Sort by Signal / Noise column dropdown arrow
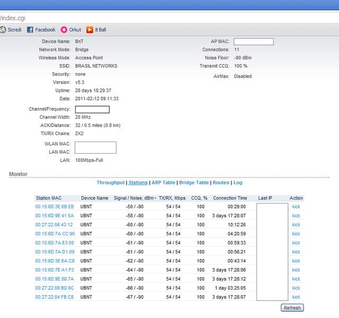The height and width of the screenshot is (318, 339). point(155,198)
